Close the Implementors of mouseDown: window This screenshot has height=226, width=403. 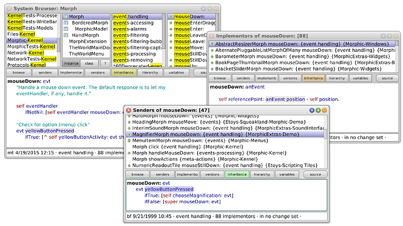[x=211, y=36]
